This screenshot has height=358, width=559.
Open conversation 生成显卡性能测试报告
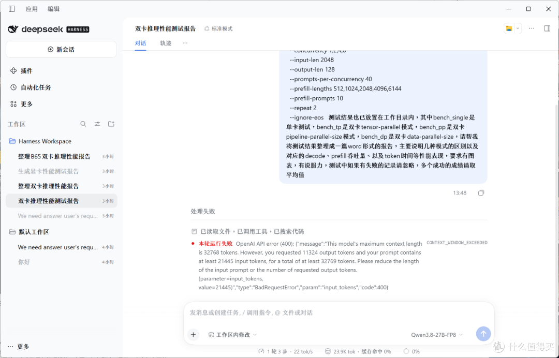[x=61, y=171]
